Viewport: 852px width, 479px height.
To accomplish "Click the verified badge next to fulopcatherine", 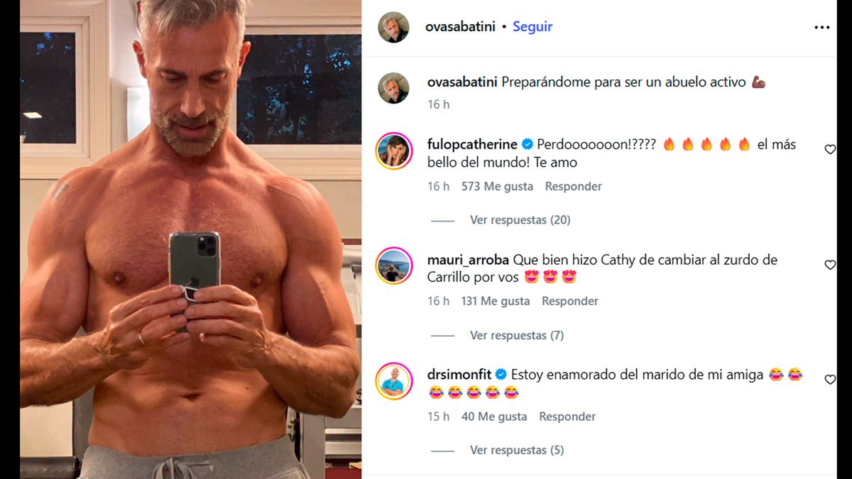I will (528, 145).
